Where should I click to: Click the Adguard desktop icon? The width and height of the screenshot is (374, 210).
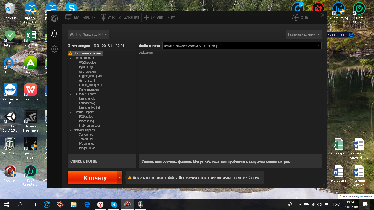10,38
